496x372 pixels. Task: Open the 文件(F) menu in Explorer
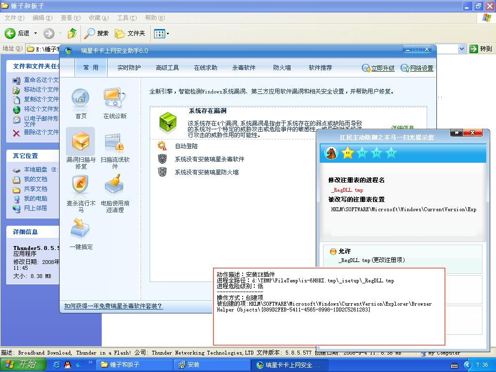[x=15, y=18]
